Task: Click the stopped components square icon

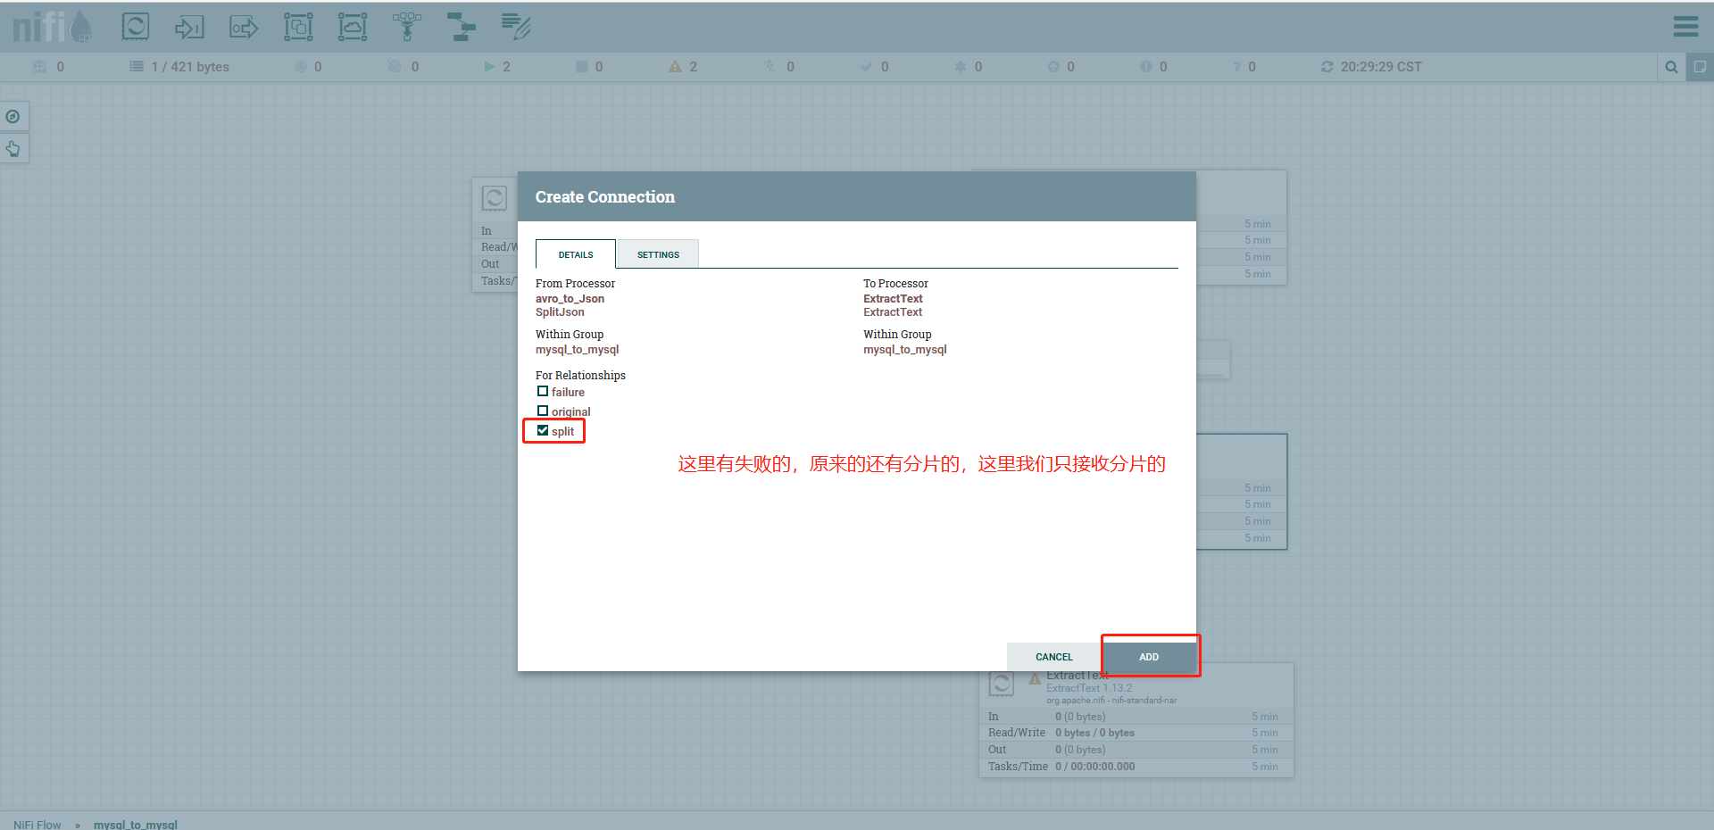Action: (x=581, y=66)
